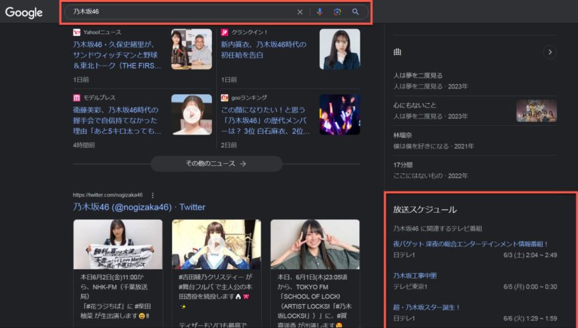Expand the 曲 section with the arrow
Viewport: 578px width, 328px height.
(x=550, y=52)
